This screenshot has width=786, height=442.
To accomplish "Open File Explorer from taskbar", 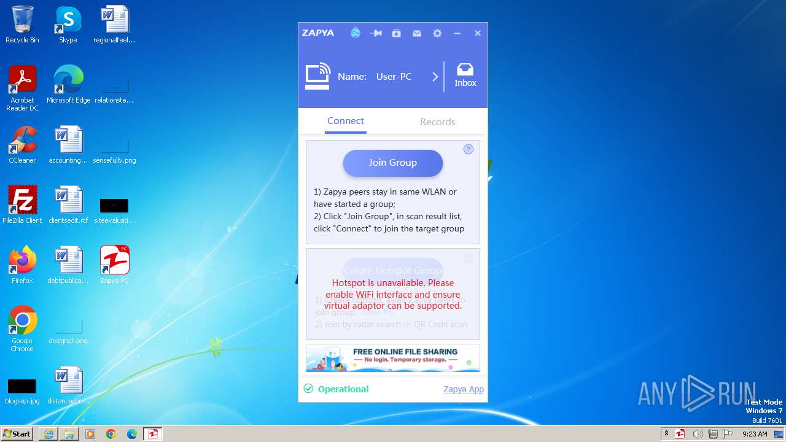I will 69,434.
